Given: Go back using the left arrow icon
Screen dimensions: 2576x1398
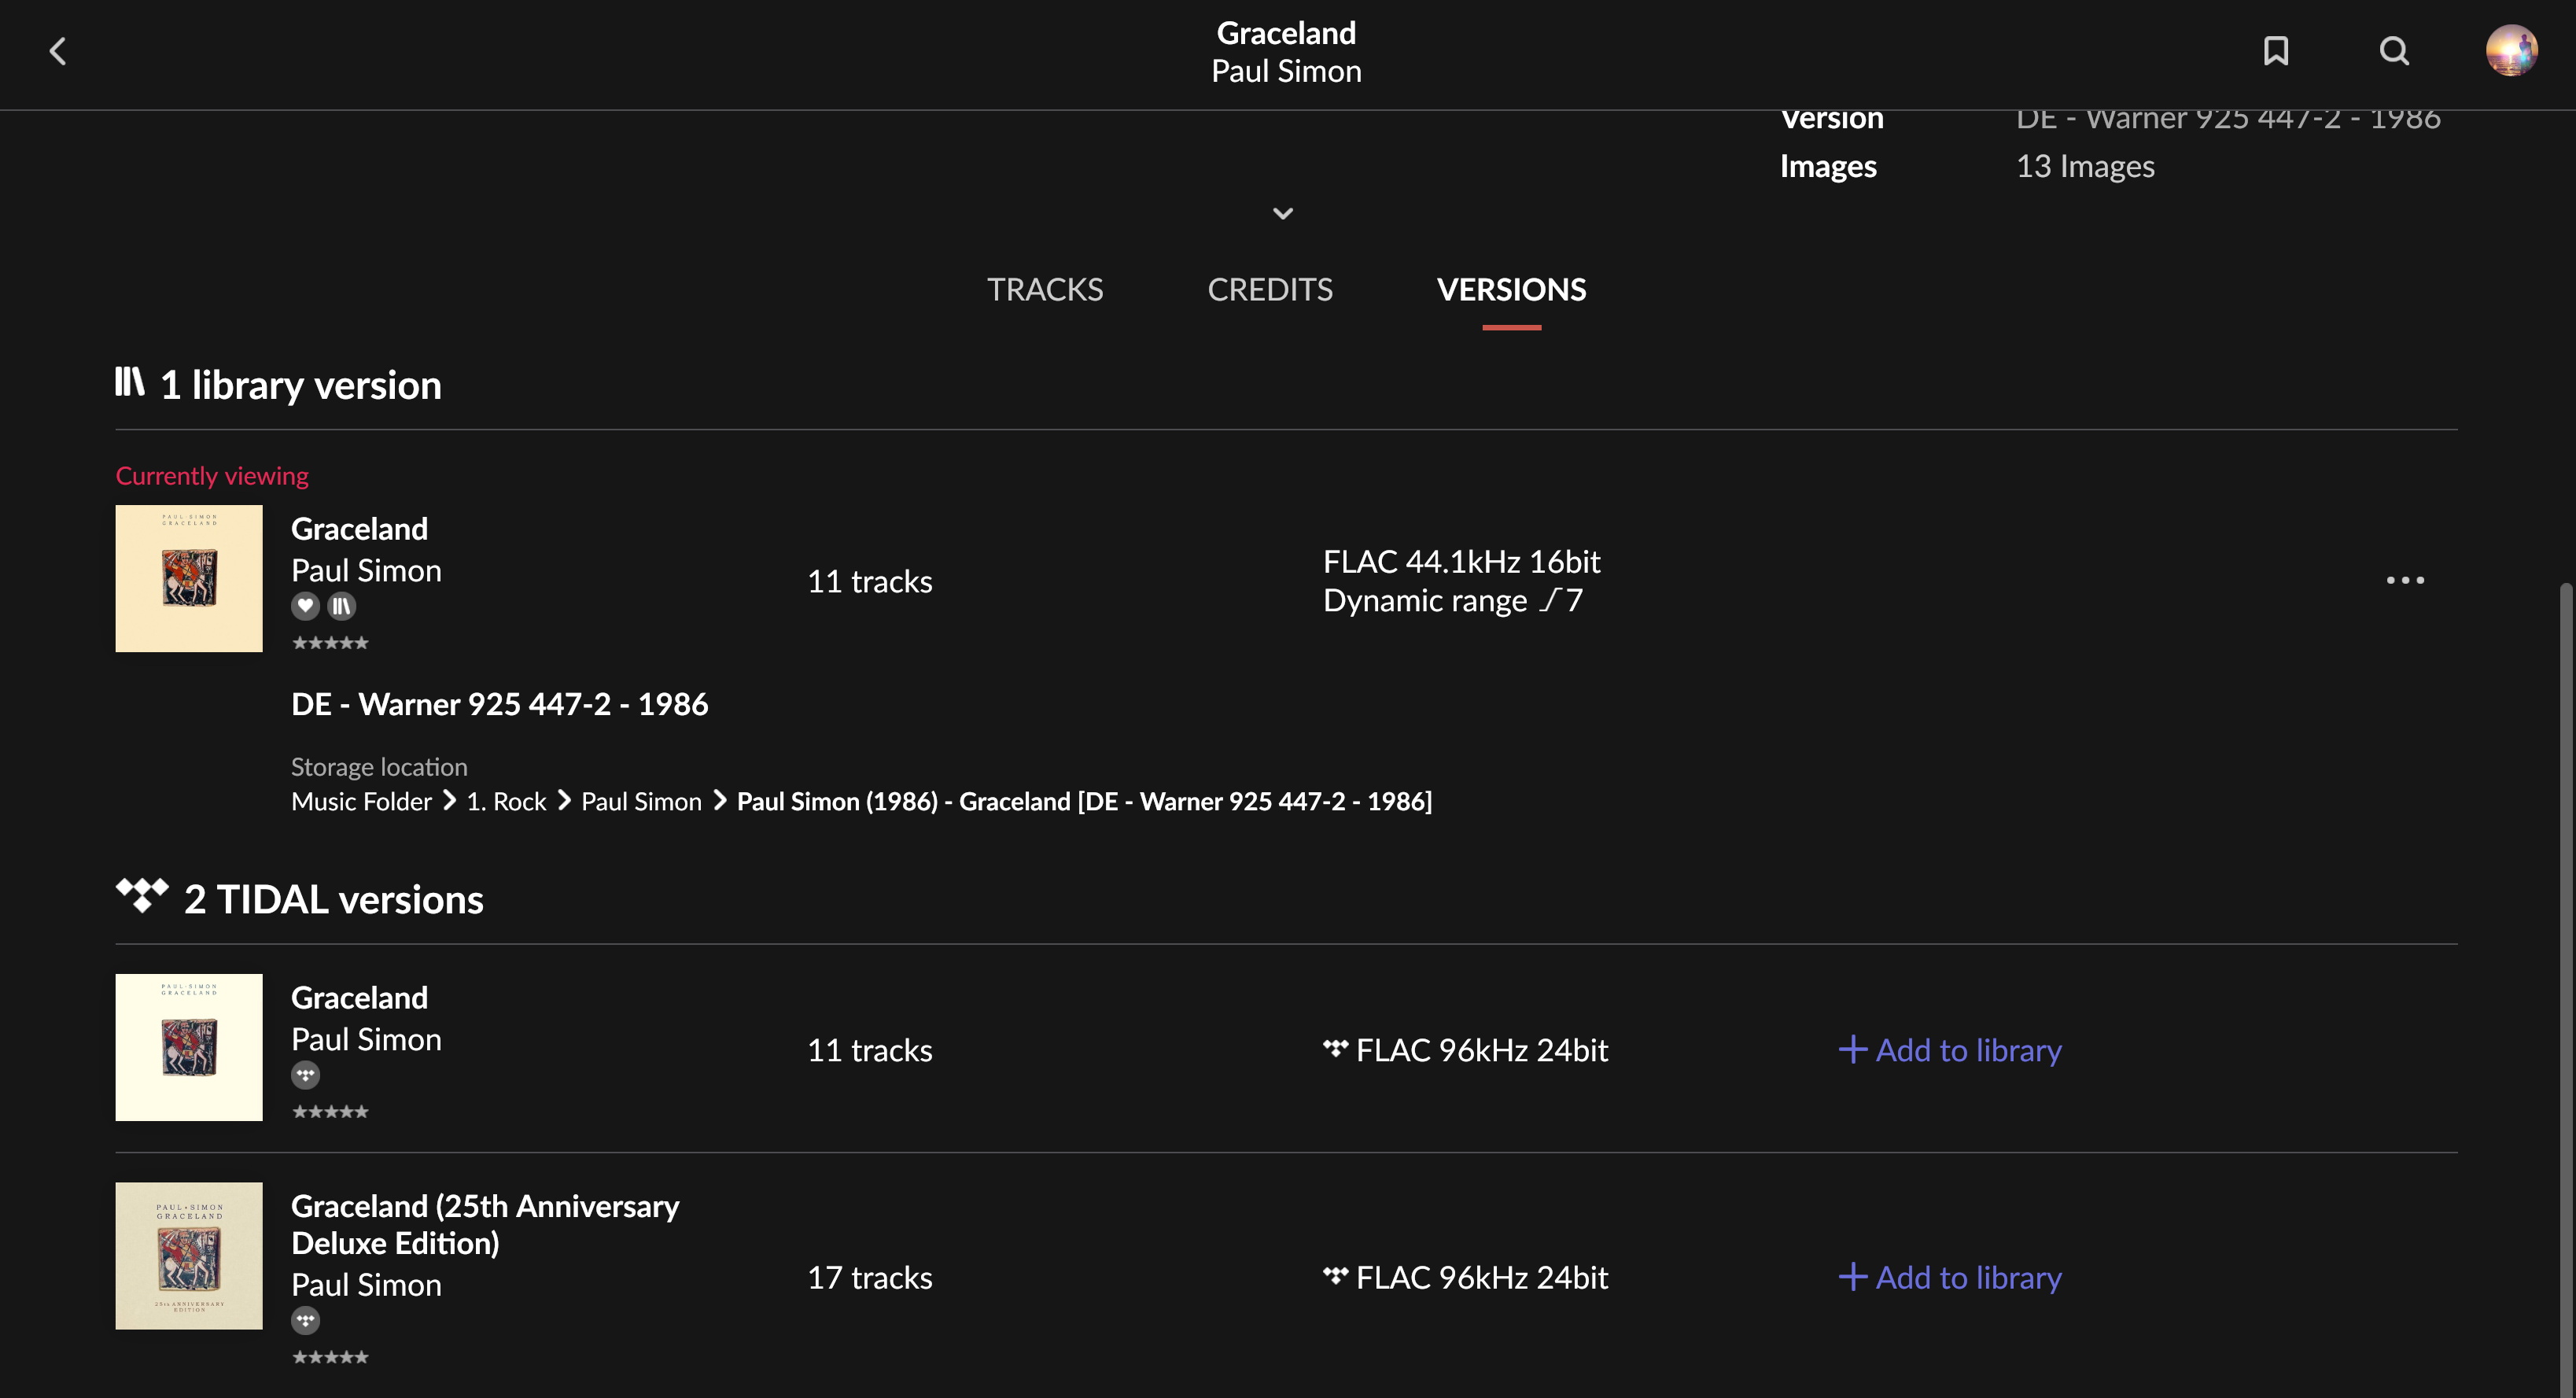Looking at the screenshot, I should [58, 51].
